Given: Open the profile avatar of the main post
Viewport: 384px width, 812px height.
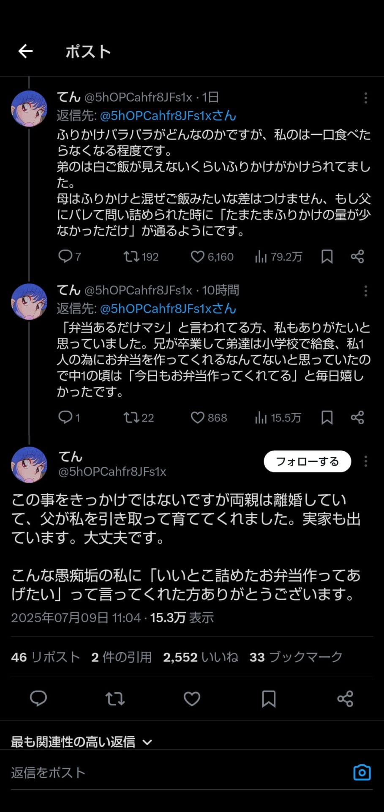Looking at the screenshot, I should pyautogui.click(x=29, y=464).
